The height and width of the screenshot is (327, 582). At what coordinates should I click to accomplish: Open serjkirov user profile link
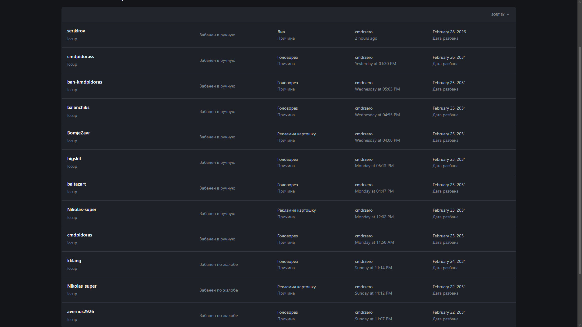pyautogui.click(x=76, y=31)
